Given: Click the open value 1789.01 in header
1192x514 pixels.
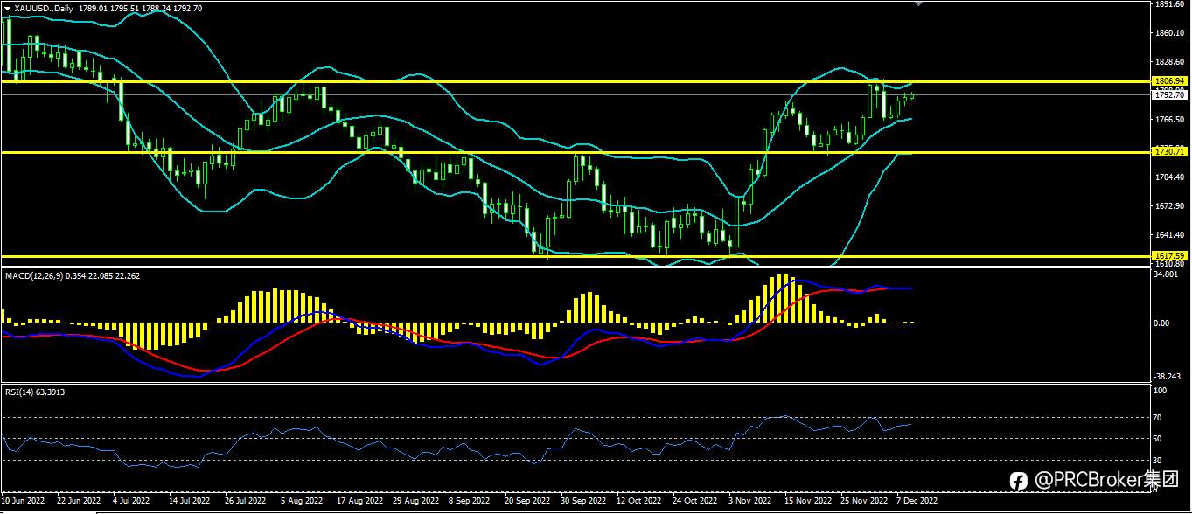Looking at the screenshot, I should [94, 8].
